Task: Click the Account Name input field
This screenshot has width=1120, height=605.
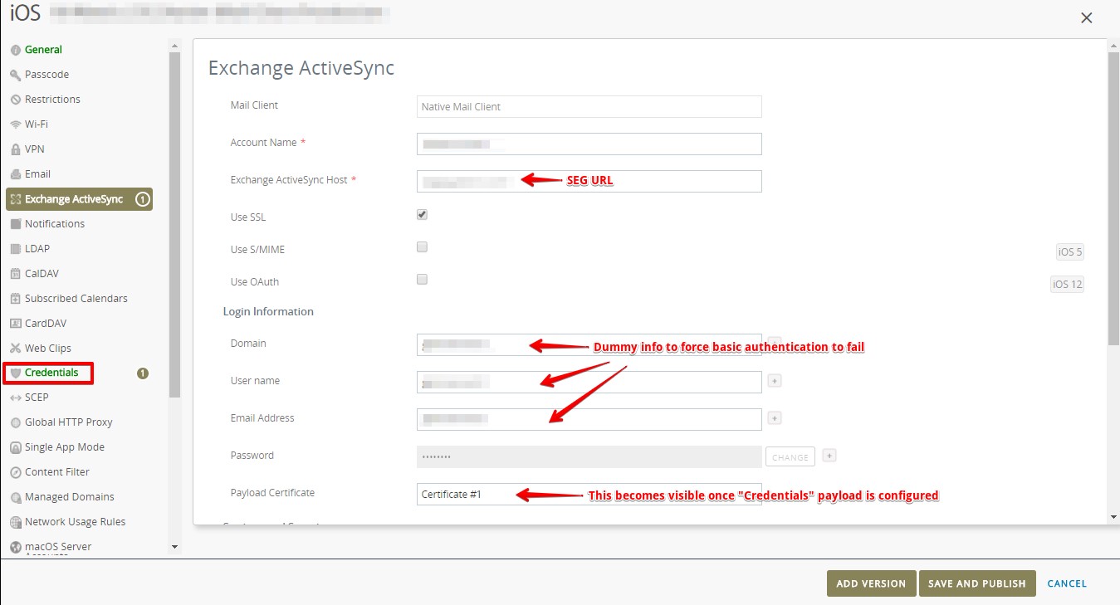Action: click(589, 144)
